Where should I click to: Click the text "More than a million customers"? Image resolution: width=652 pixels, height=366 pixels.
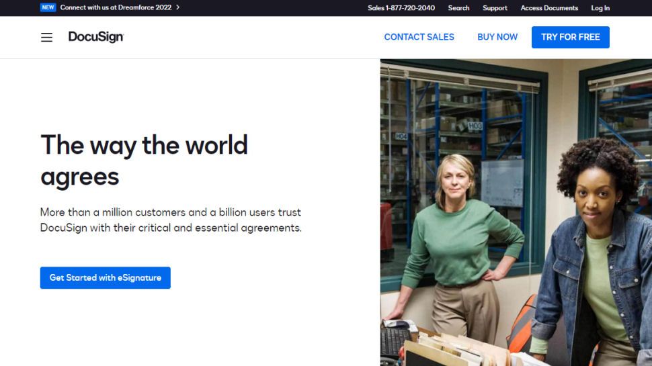click(x=113, y=212)
